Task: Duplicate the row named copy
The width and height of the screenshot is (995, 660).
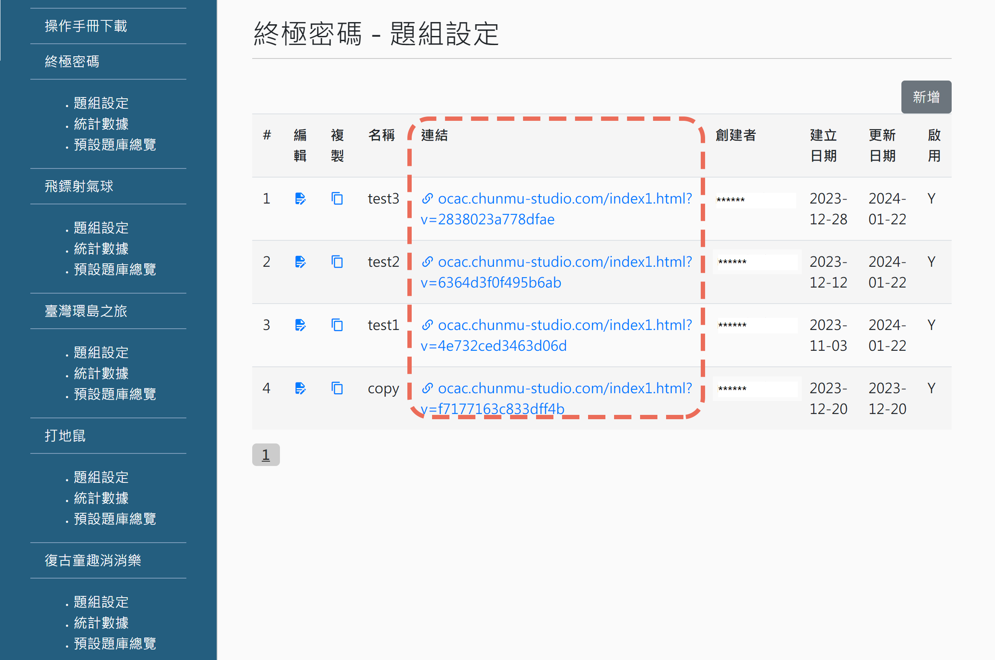Action: (x=337, y=388)
